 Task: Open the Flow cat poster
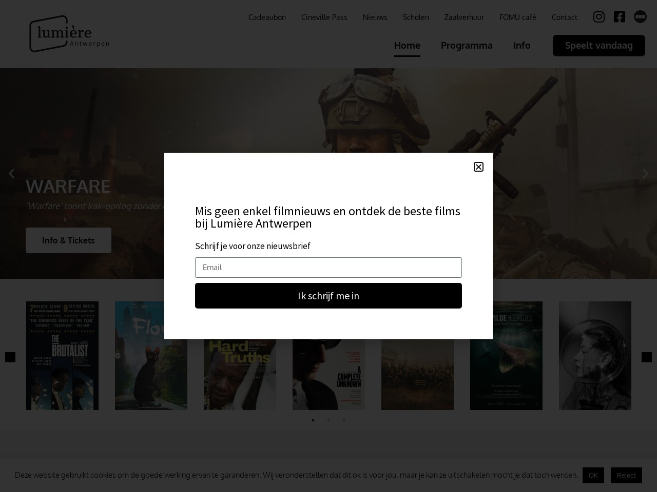[x=151, y=356]
